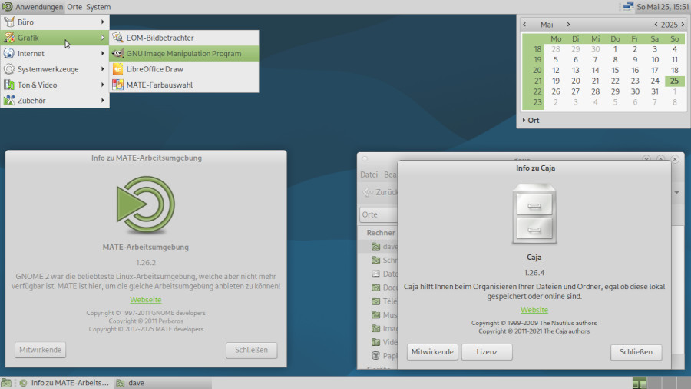Open the Datei menu in Caja window
Image resolution: width=691 pixels, height=389 pixels.
369,175
